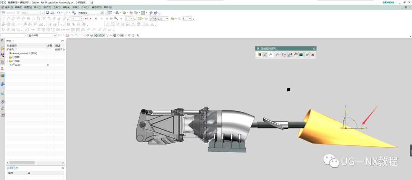The image size is (412, 180).
Task: Confirm motion with green checkmark
Action: pyautogui.click(x=307, y=55)
